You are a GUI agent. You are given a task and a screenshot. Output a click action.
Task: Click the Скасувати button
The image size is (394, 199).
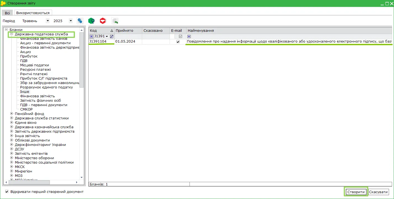(x=378, y=192)
